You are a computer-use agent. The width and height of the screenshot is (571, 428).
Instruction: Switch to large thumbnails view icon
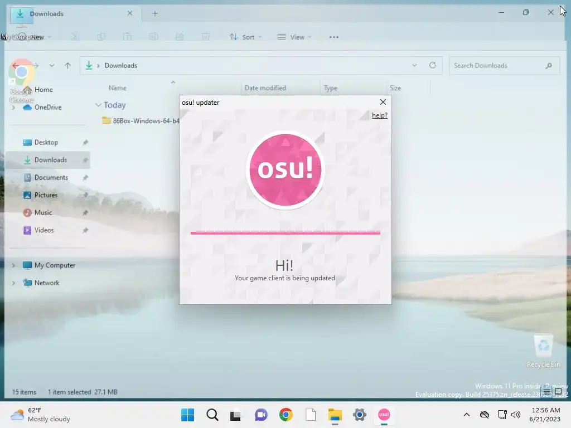558,392
